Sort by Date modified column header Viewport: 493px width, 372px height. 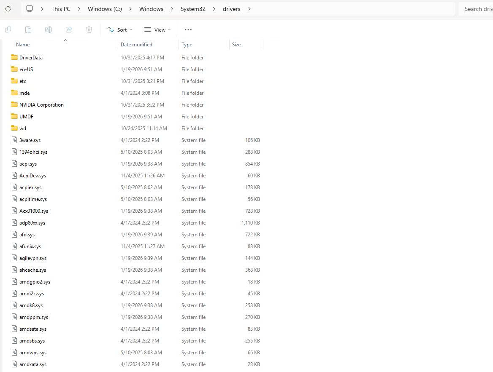click(136, 45)
